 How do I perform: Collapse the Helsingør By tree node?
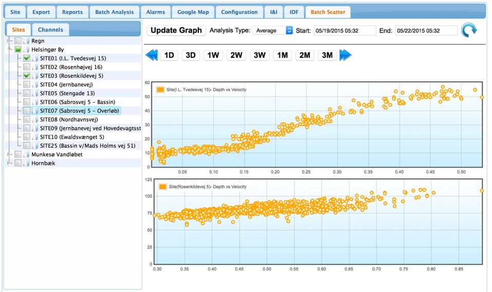point(10,49)
